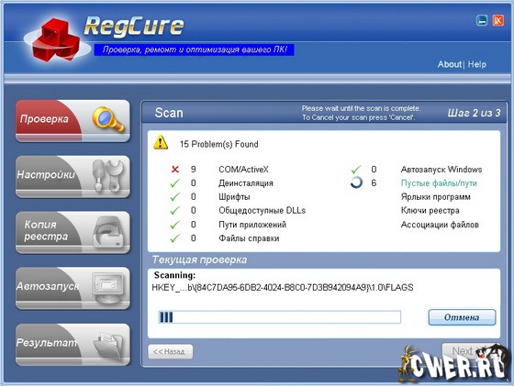Select the Ярлыки программ label
The width and height of the screenshot is (514, 386).
(436, 197)
